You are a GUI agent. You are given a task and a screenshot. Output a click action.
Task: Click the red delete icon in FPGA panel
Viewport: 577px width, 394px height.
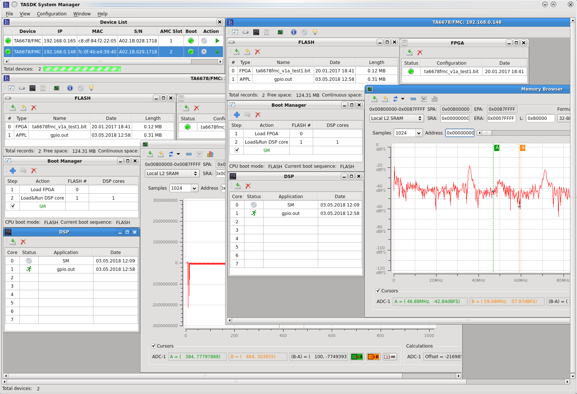coord(420,53)
